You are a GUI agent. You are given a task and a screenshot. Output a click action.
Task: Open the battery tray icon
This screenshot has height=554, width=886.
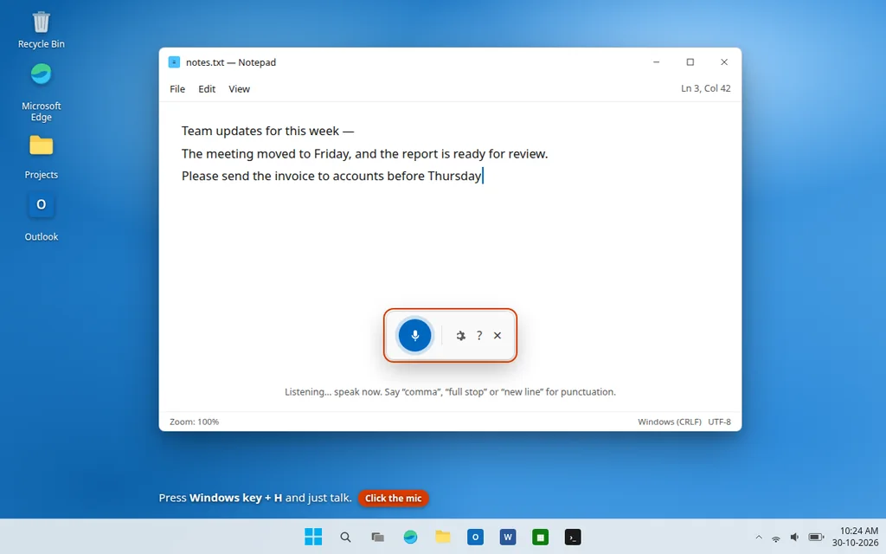[x=816, y=538]
